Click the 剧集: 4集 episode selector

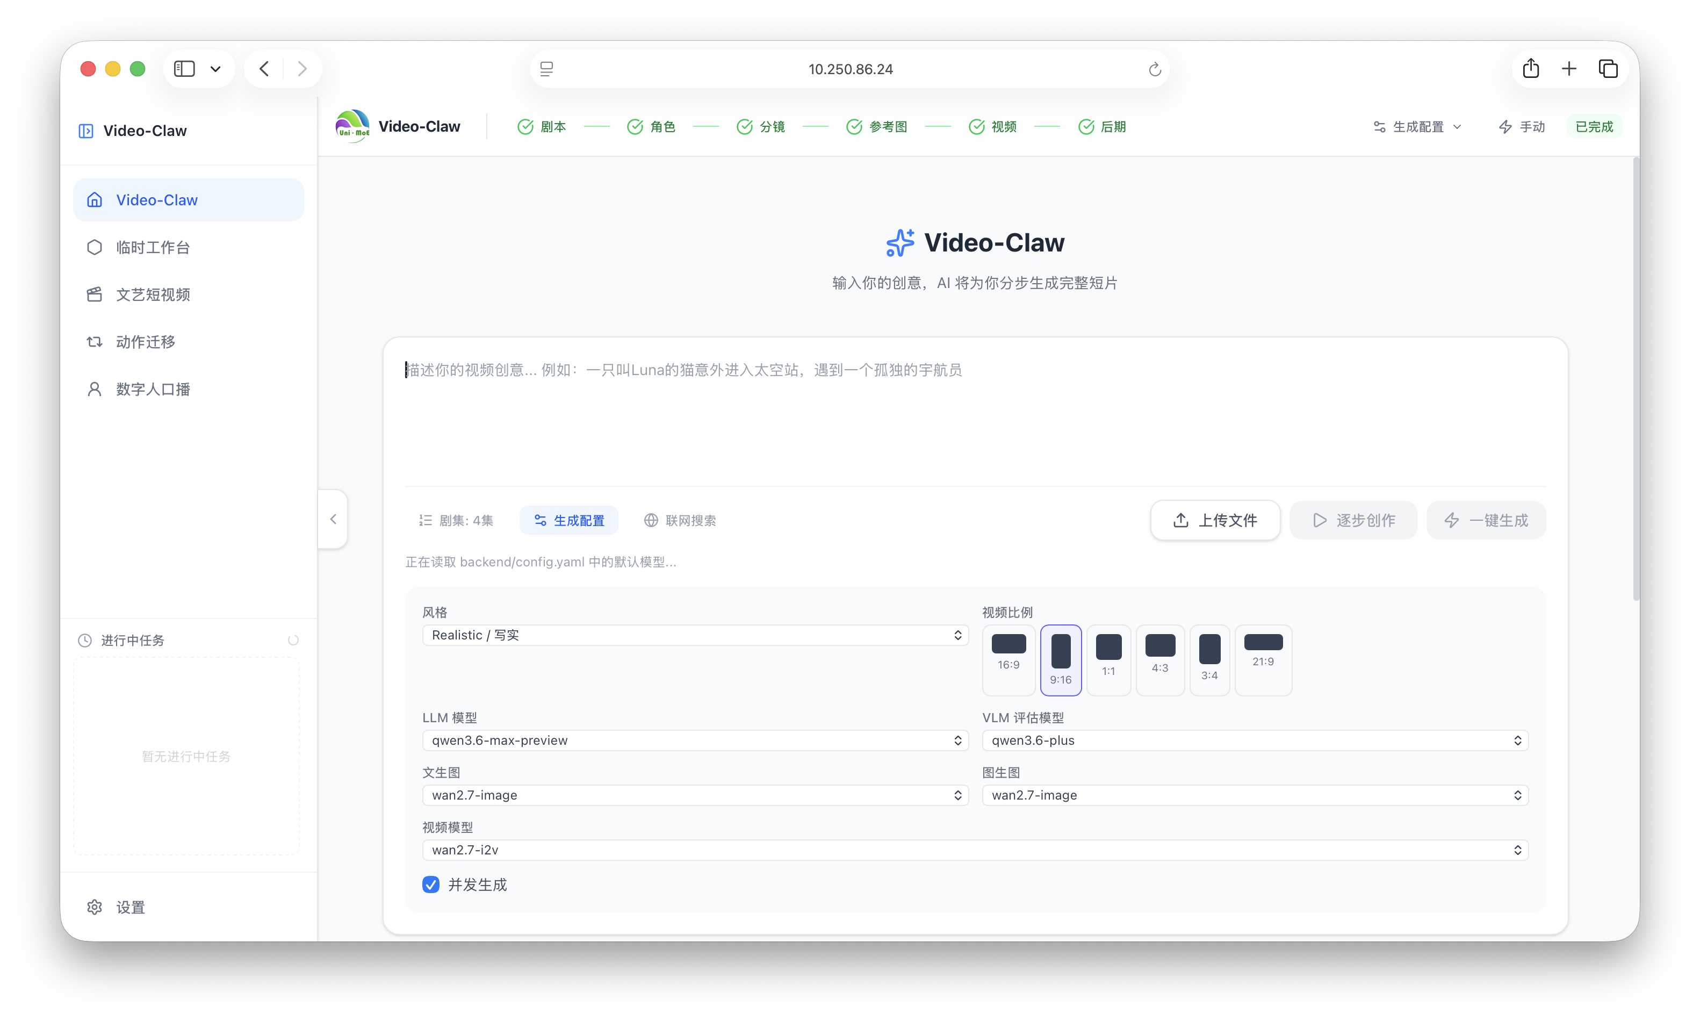click(456, 520)
